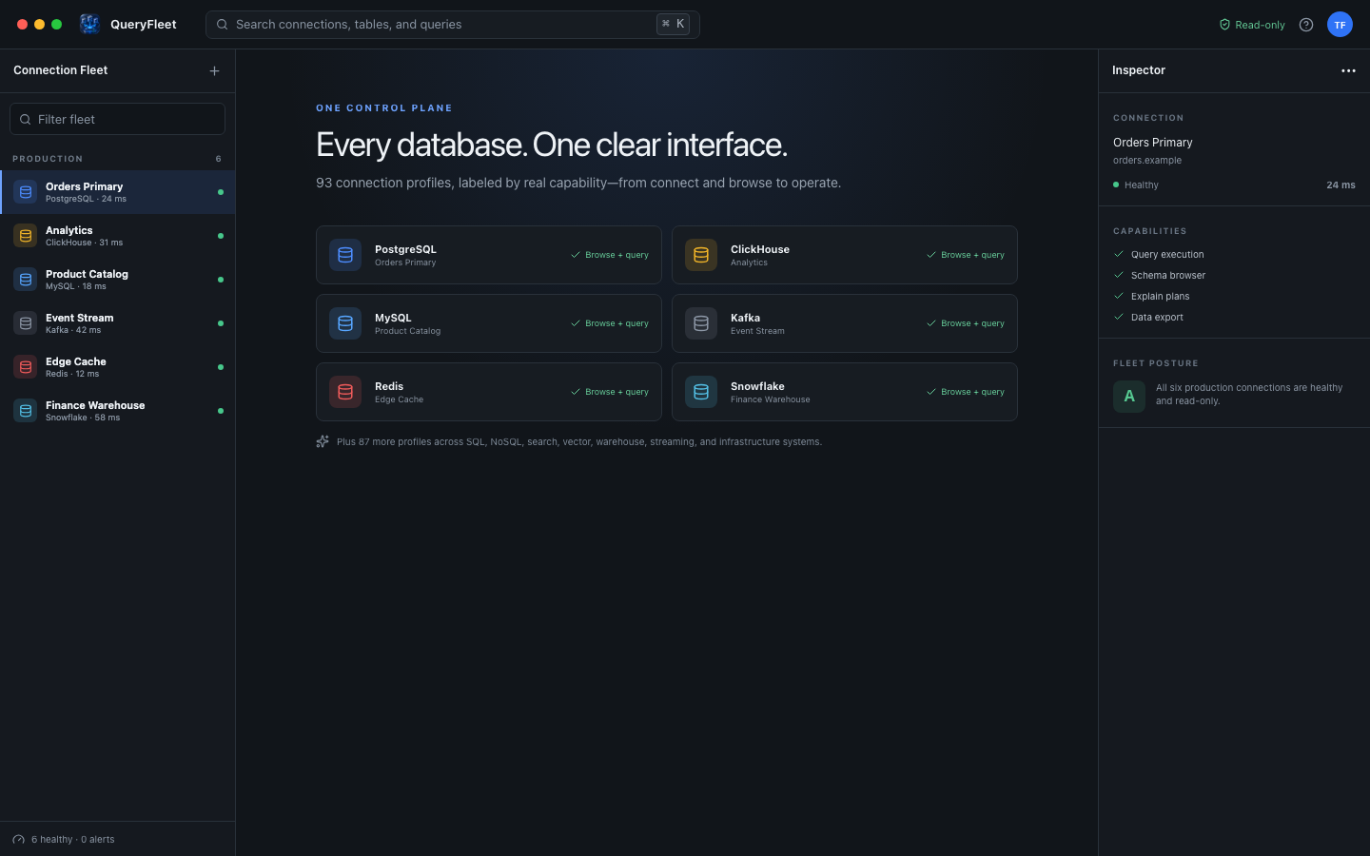Select Finance Warehouse connection in fleet list
The image size is (1370, 856).
[x=118, y=411]
